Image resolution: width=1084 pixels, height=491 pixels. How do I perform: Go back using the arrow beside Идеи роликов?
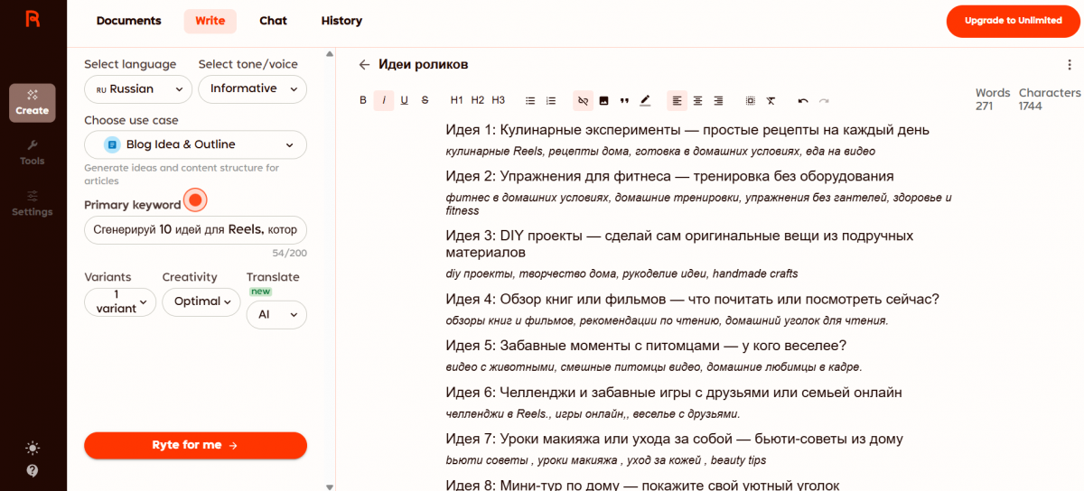[364, 65]
